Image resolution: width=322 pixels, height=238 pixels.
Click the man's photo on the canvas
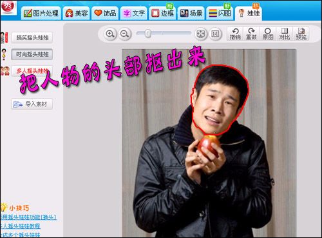(209, 143)
